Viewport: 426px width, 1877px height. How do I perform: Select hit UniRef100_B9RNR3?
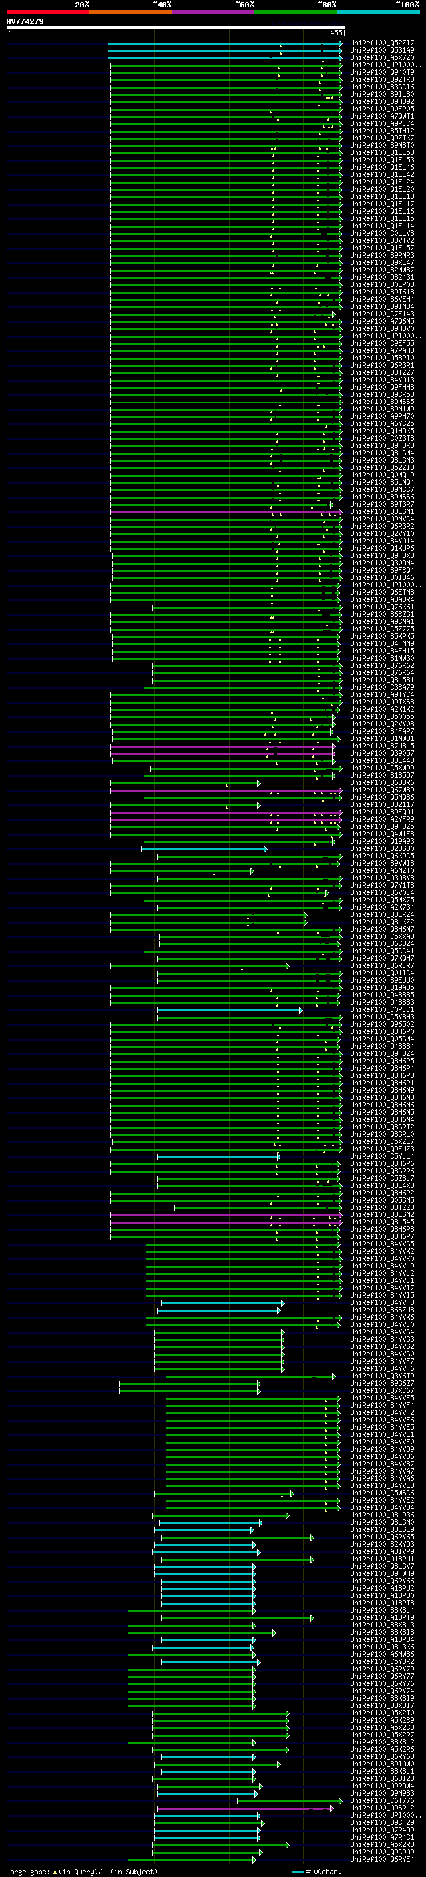[x=382, y=256]
